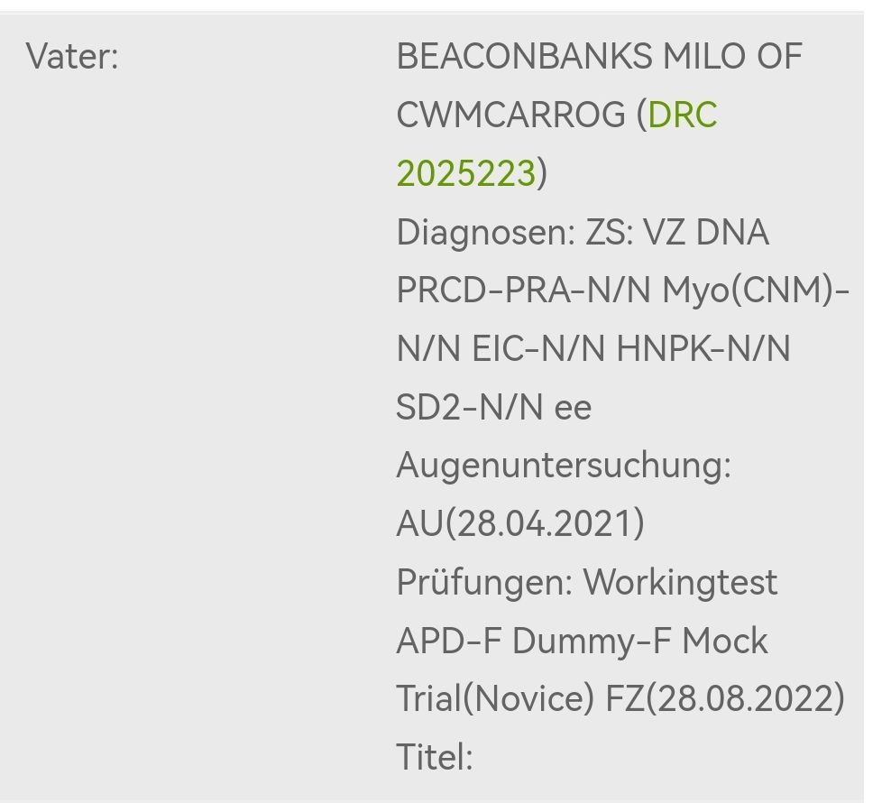
Task: Click the Trial(Novice) text
Action: click(x=495, y=698)
